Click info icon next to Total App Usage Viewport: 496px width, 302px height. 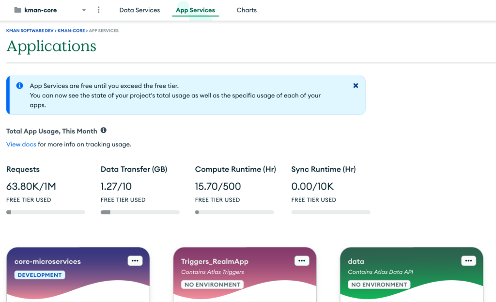click(104, 130)
